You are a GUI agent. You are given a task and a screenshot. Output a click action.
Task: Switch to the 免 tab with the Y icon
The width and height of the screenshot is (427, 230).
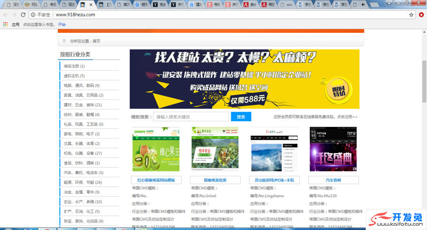[x=160, y=5]
